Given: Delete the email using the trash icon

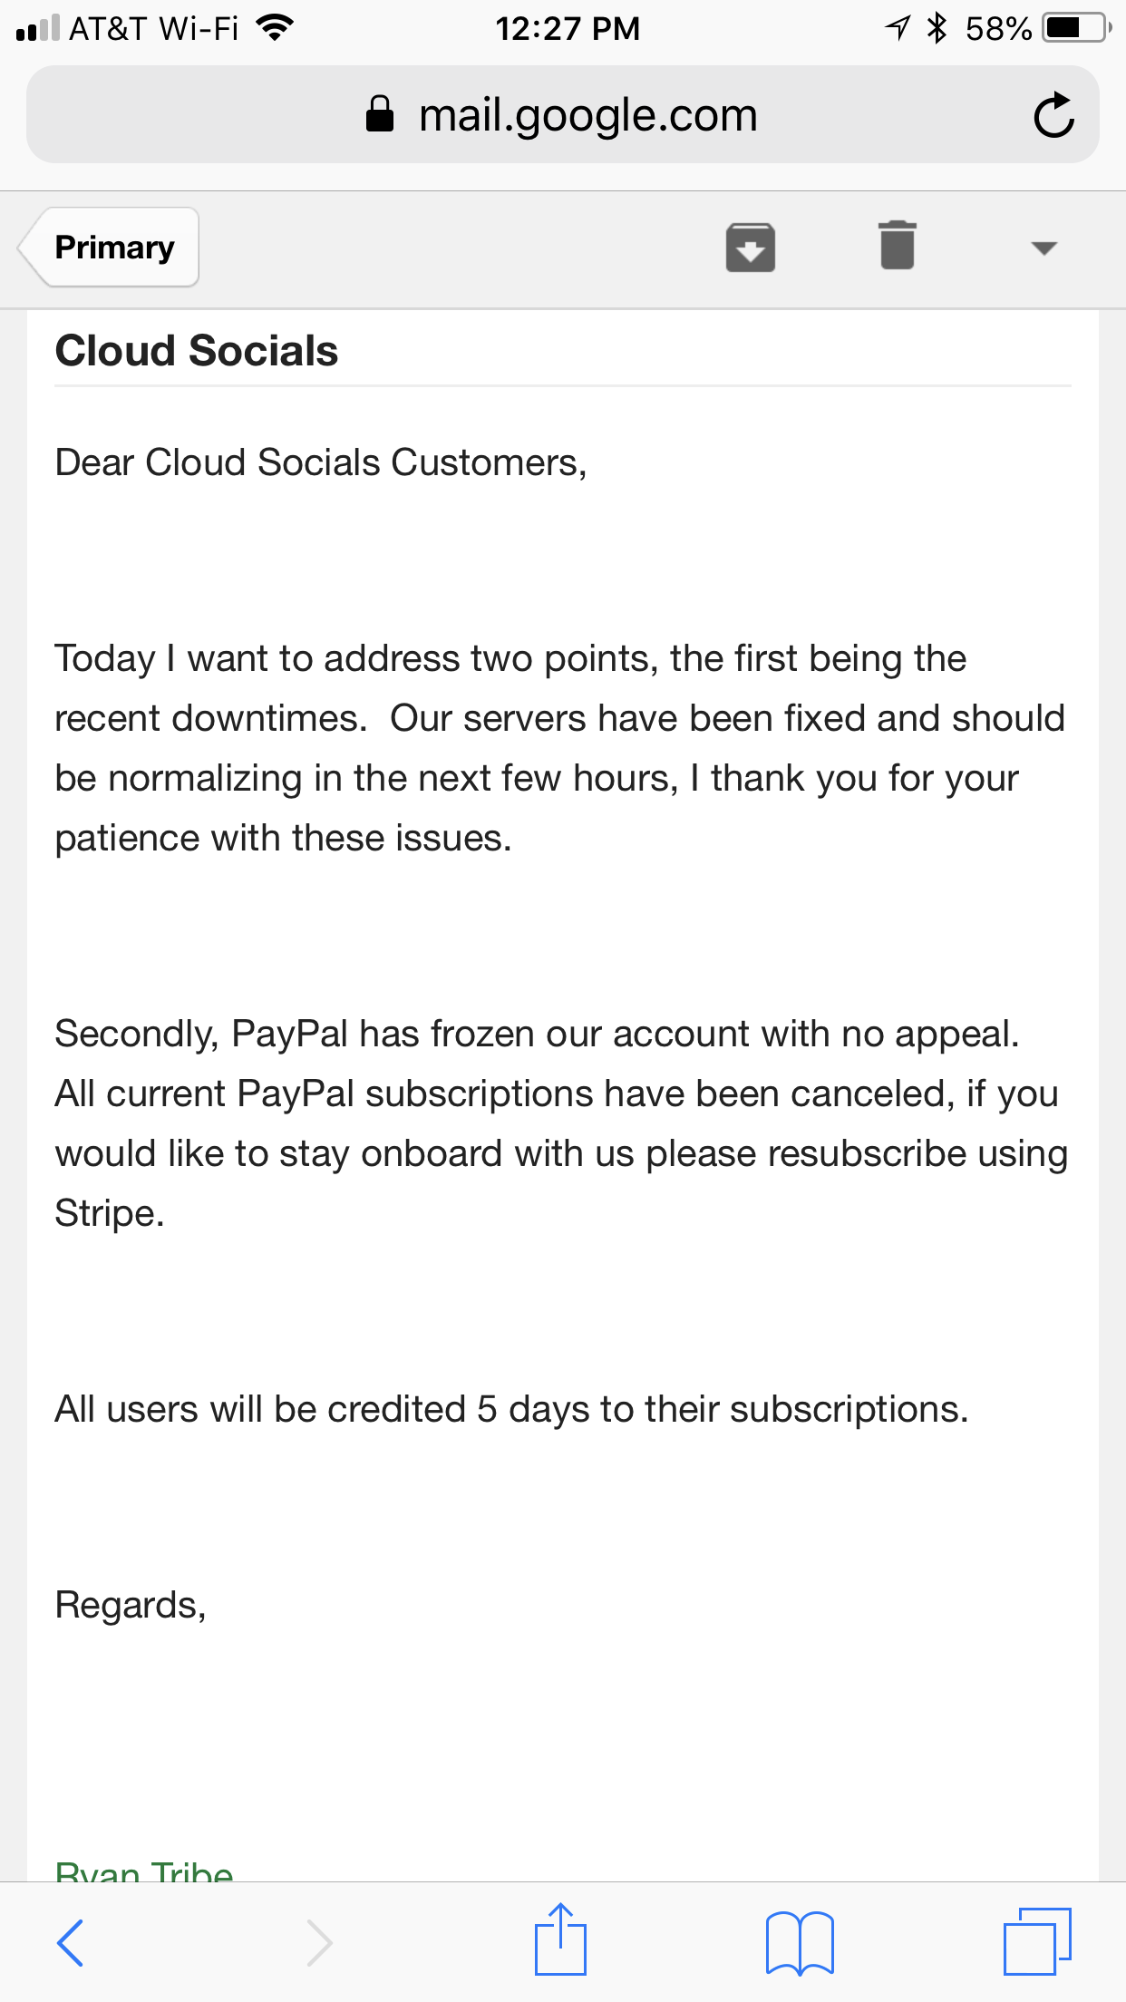Looking at the screenshot, I should pos(897,246).
